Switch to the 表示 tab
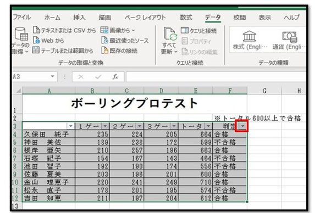Viewport: 315px width, 213px height. tap(265, 18)
